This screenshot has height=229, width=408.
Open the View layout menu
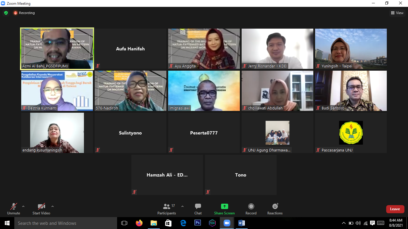(397, 13)
